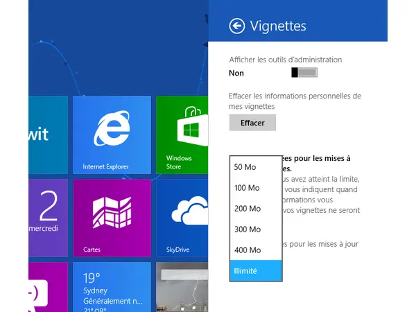Open the Cartes maps tile
The image size is (416, 312).
[112, 218]
